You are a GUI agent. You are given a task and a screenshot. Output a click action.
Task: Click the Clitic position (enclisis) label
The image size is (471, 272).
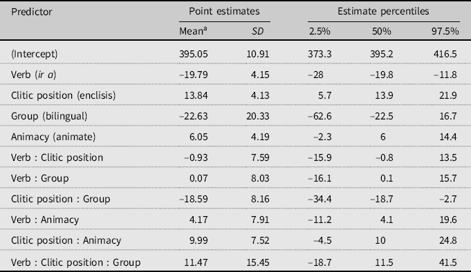click(x=64, y=95)
